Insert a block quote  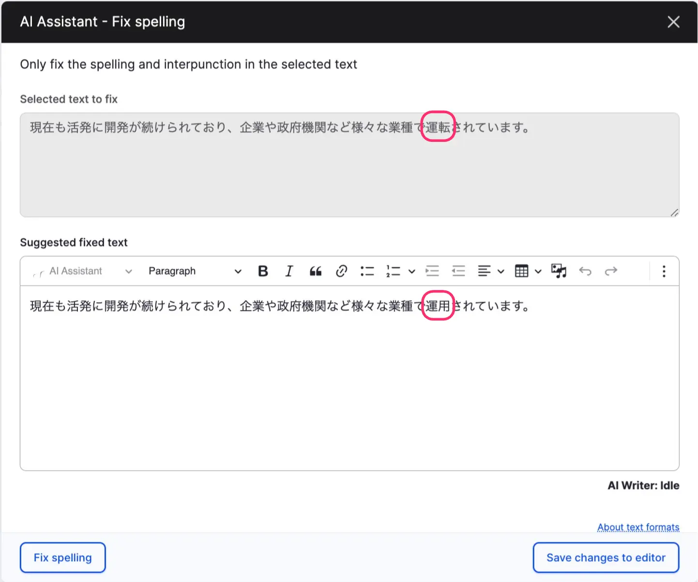pyautogui.click(x=316, y=271)
